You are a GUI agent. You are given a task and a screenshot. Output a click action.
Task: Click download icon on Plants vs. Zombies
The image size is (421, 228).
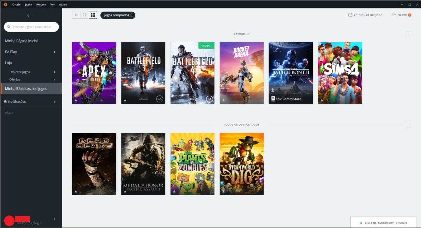coord(174,191)
